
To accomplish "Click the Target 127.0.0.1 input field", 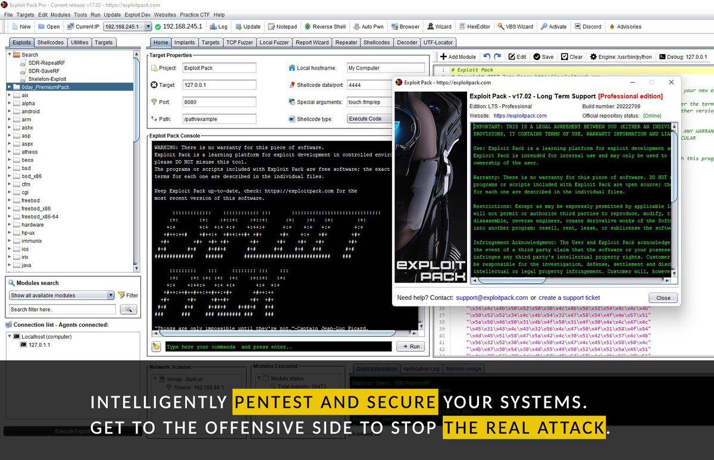I will pyautogui.click(x=219, y=85).
